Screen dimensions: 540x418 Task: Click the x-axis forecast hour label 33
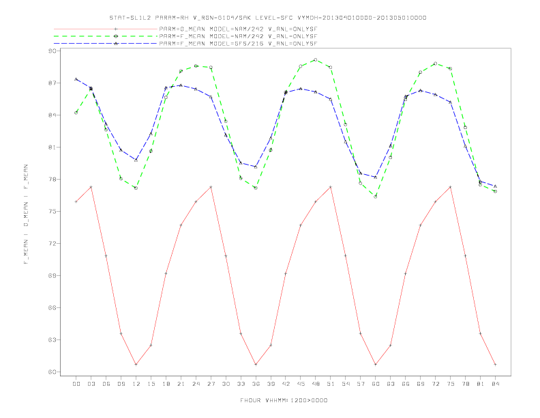click(x=241, y=384)
